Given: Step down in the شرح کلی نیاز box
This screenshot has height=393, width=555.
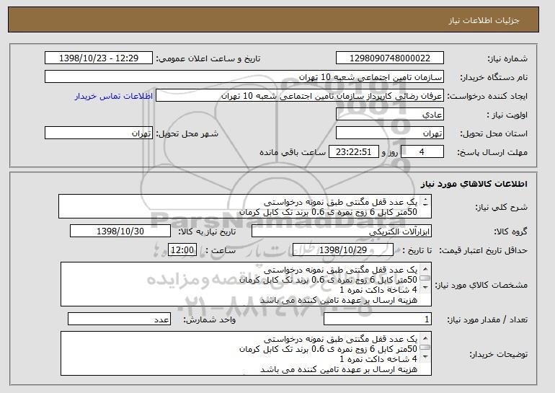Looking at the screenshot, I should (x=425, y=205).
